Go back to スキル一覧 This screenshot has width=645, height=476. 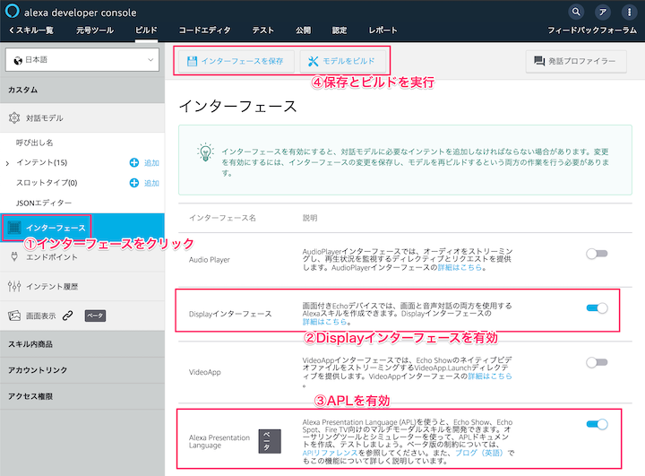(x=30, y=30)
